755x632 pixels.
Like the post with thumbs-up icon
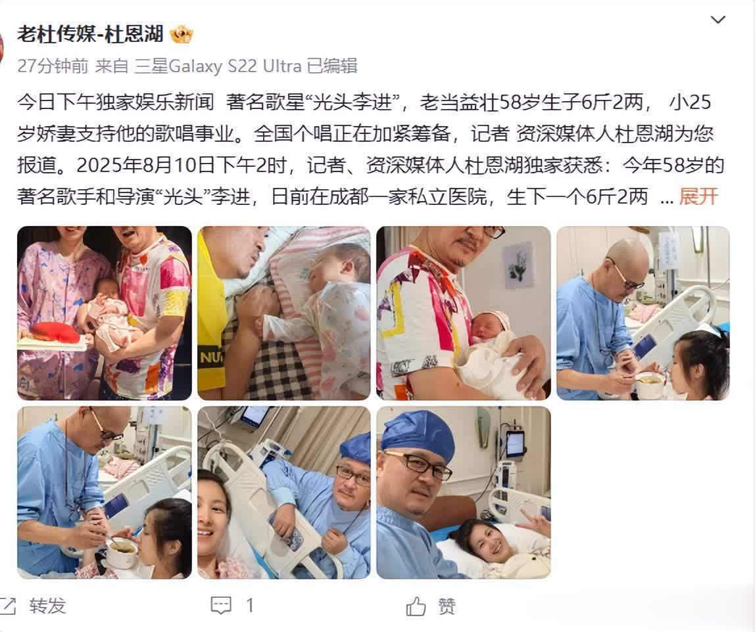point(416,606)
